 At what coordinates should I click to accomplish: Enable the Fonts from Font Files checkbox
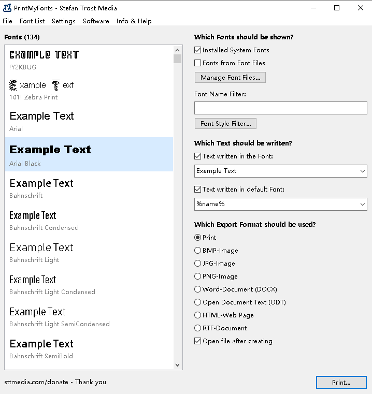tap(198, 63)
